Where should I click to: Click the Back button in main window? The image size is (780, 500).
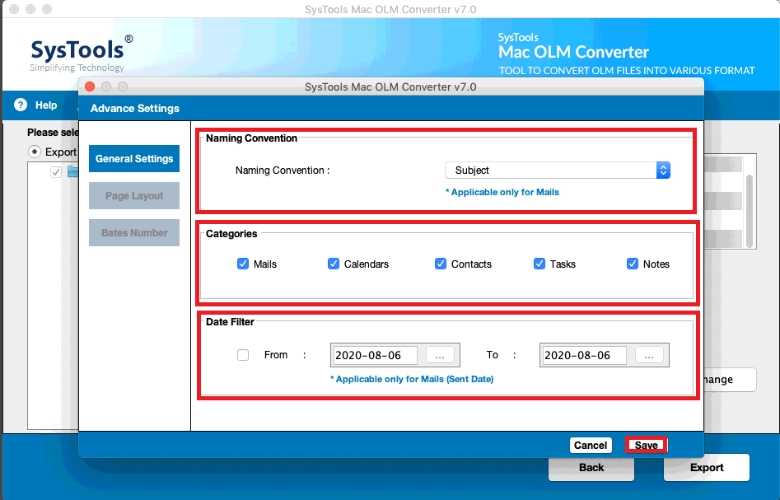pyautogui.click(x=591, y=468)
